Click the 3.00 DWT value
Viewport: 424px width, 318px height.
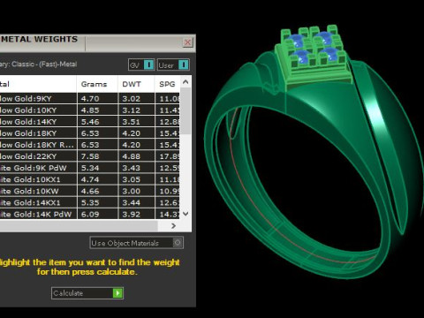point(132,191)
